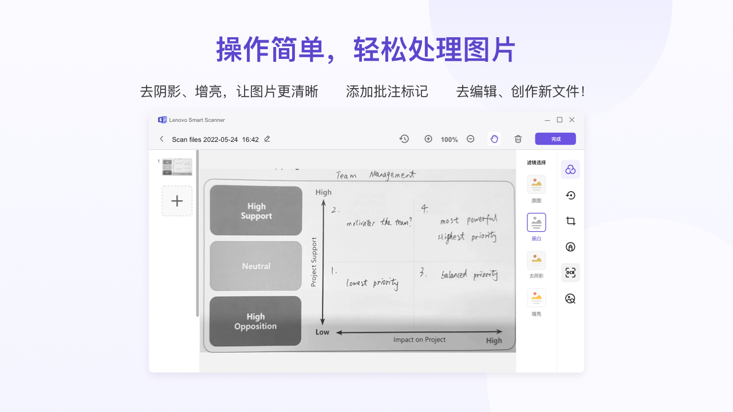Open the OCR text recognition tool
The height and width of the screenshot is (412, 733).
[570, 272]
